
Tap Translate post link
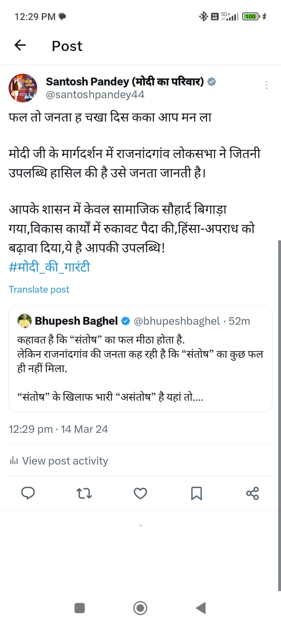click(39, 289)
